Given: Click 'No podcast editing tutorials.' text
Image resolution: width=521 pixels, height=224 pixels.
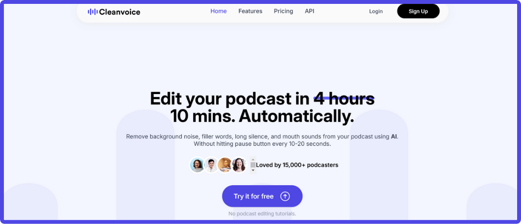Looking at the screenshot, I should 262,214.
